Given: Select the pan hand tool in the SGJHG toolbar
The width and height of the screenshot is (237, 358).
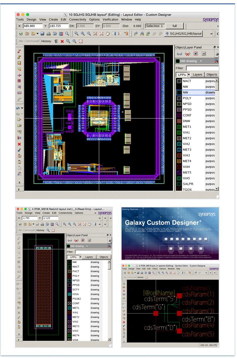Looking at the screenshot, I should click(108, 34).
